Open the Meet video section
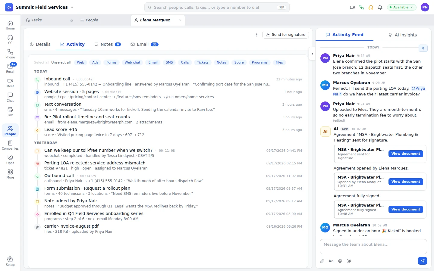Image resolution: width=434 pixels, height=271 pixels. click(10, 83)
